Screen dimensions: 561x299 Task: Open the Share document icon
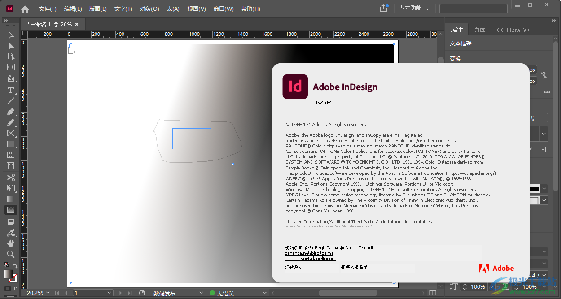(383, 9)
